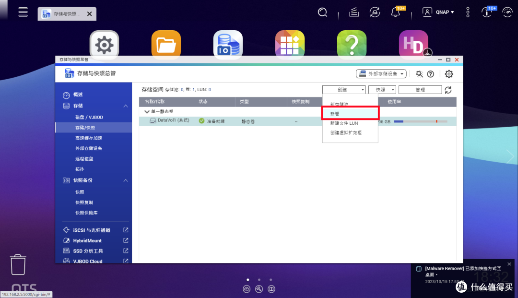Click the 使用率 column header
Screen dimensions: 518x298
point(420,102)
